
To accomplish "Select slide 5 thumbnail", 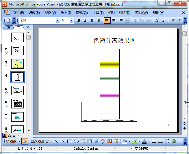I will [x=17, y=90].
